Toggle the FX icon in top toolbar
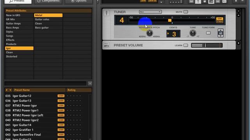This screenshot has height=140, width=250. coord(224,2)
